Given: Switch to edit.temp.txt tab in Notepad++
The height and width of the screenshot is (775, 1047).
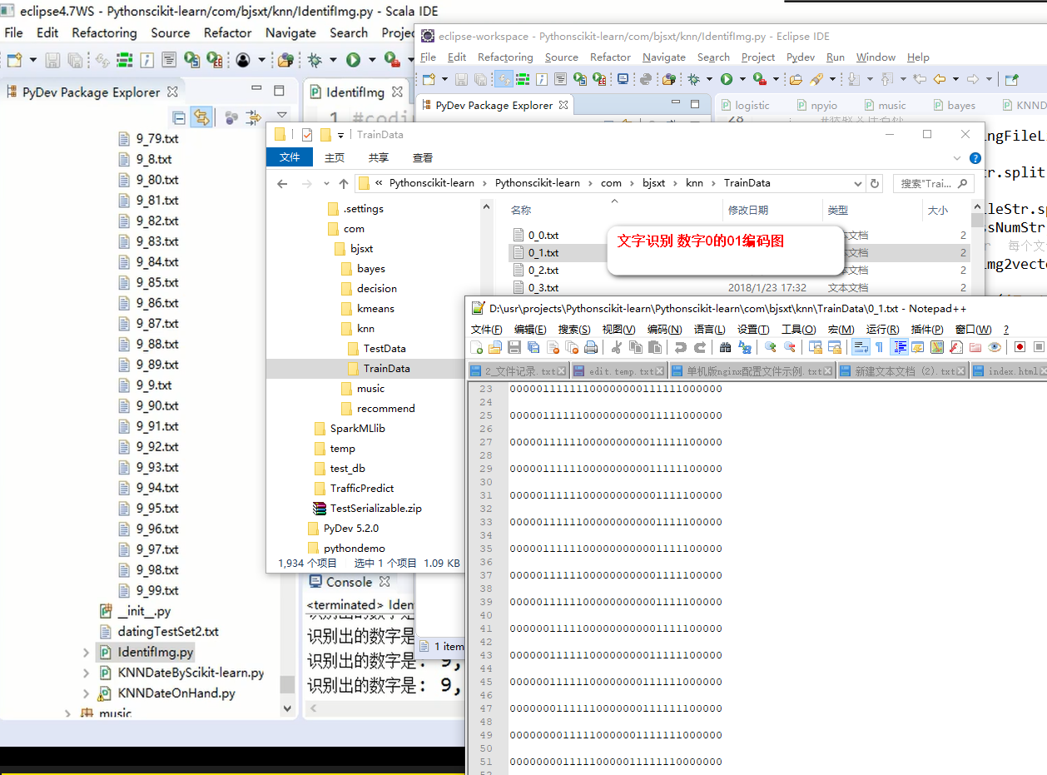Looking at the screenshot, I should click(619, 371).
